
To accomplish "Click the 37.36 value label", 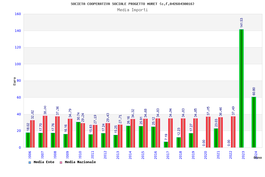I will [x=57, y=111].
